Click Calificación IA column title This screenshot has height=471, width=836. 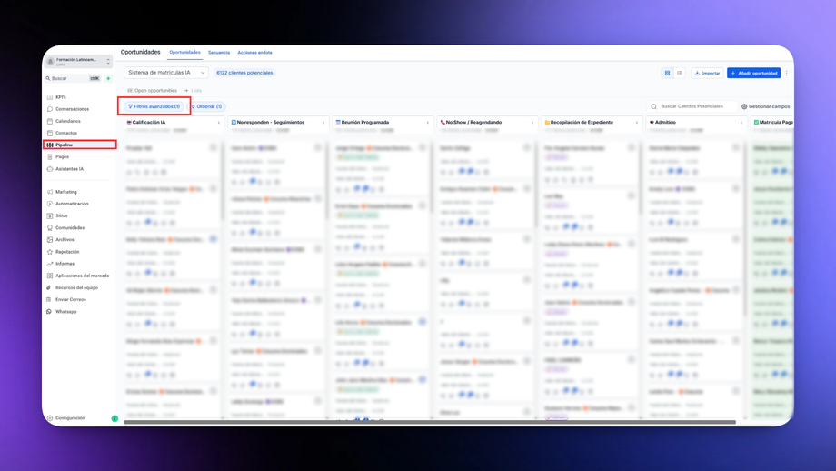coord(149,122)
